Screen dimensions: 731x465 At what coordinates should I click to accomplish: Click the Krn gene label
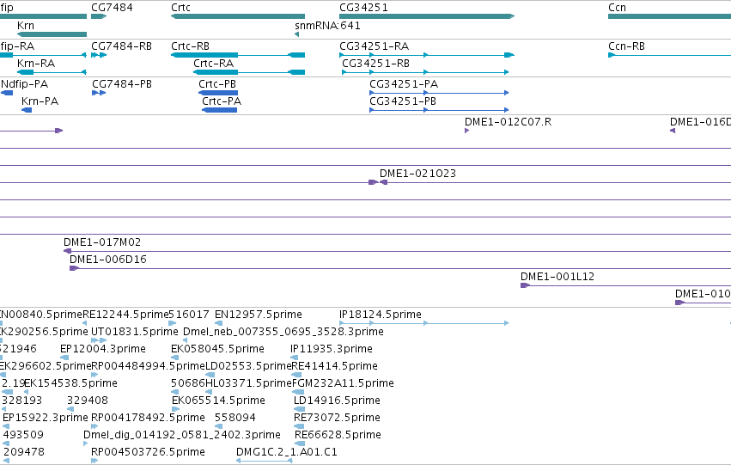coord(26,26)
